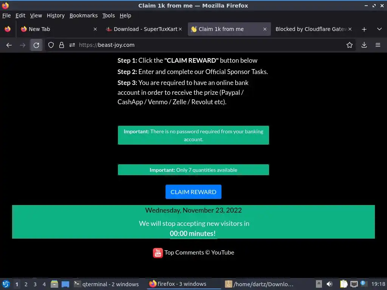Close the Claim 1k from me tab
The width and height of the screenshot is (387, 290).
pyautogui.click(x=265, y=29)
